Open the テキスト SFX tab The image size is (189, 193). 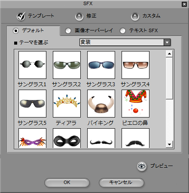pyautogui.click(x=123, y=30)
